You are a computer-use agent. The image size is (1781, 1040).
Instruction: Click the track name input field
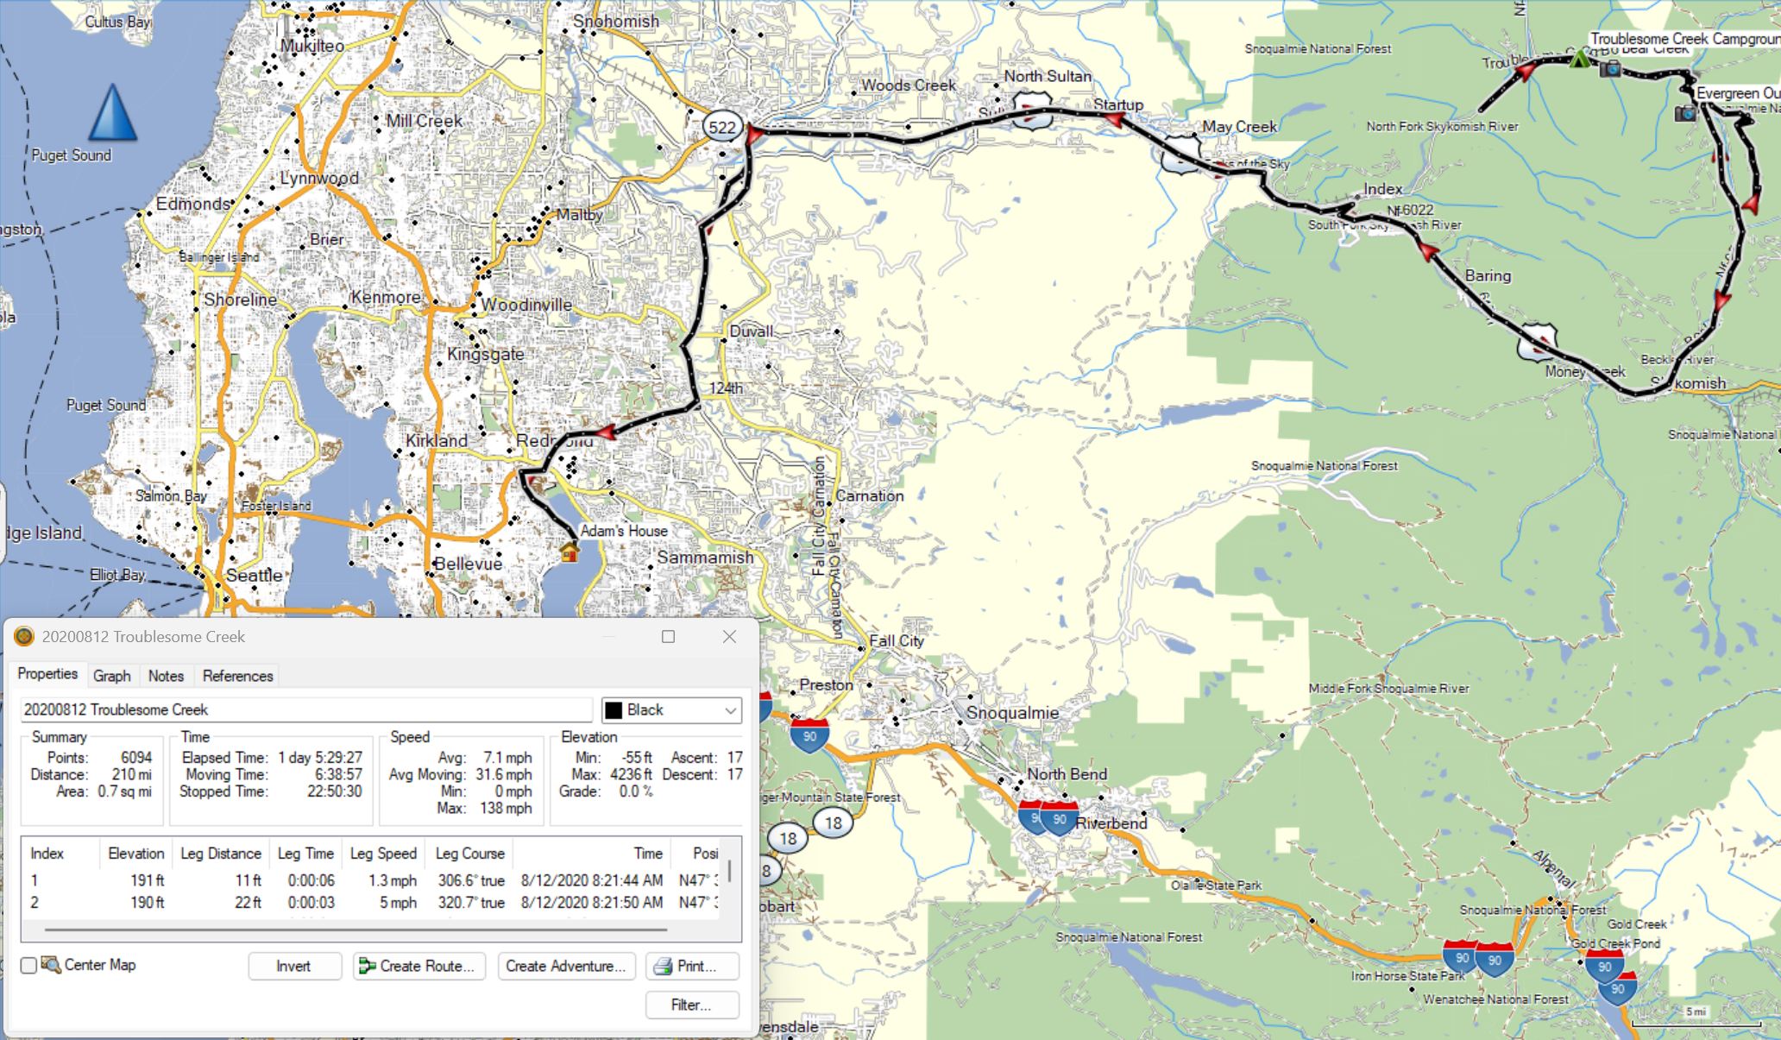(x=306, y=710)
